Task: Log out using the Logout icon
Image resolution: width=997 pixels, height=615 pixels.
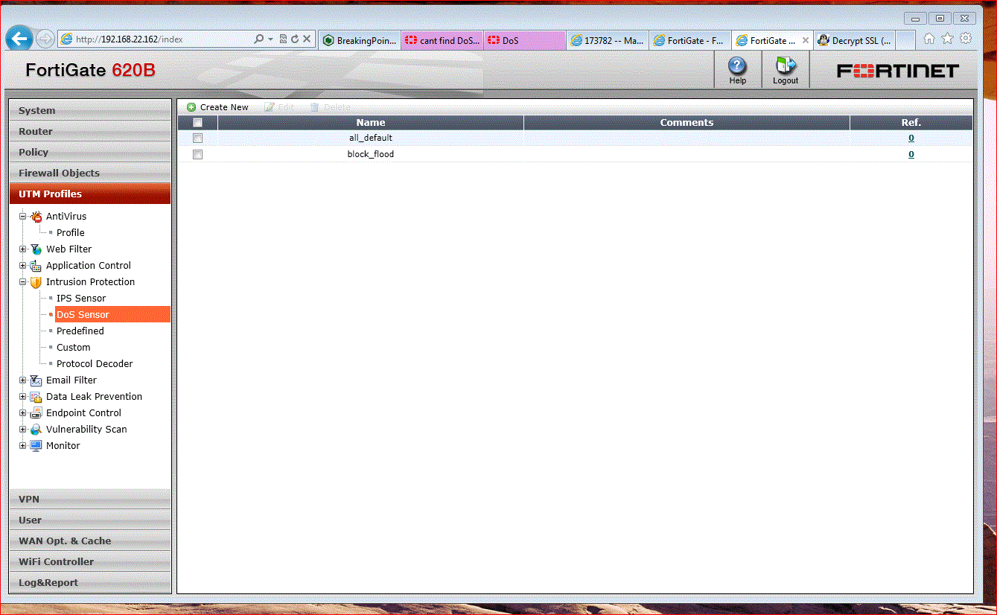Action: click(x=786, y=66)
